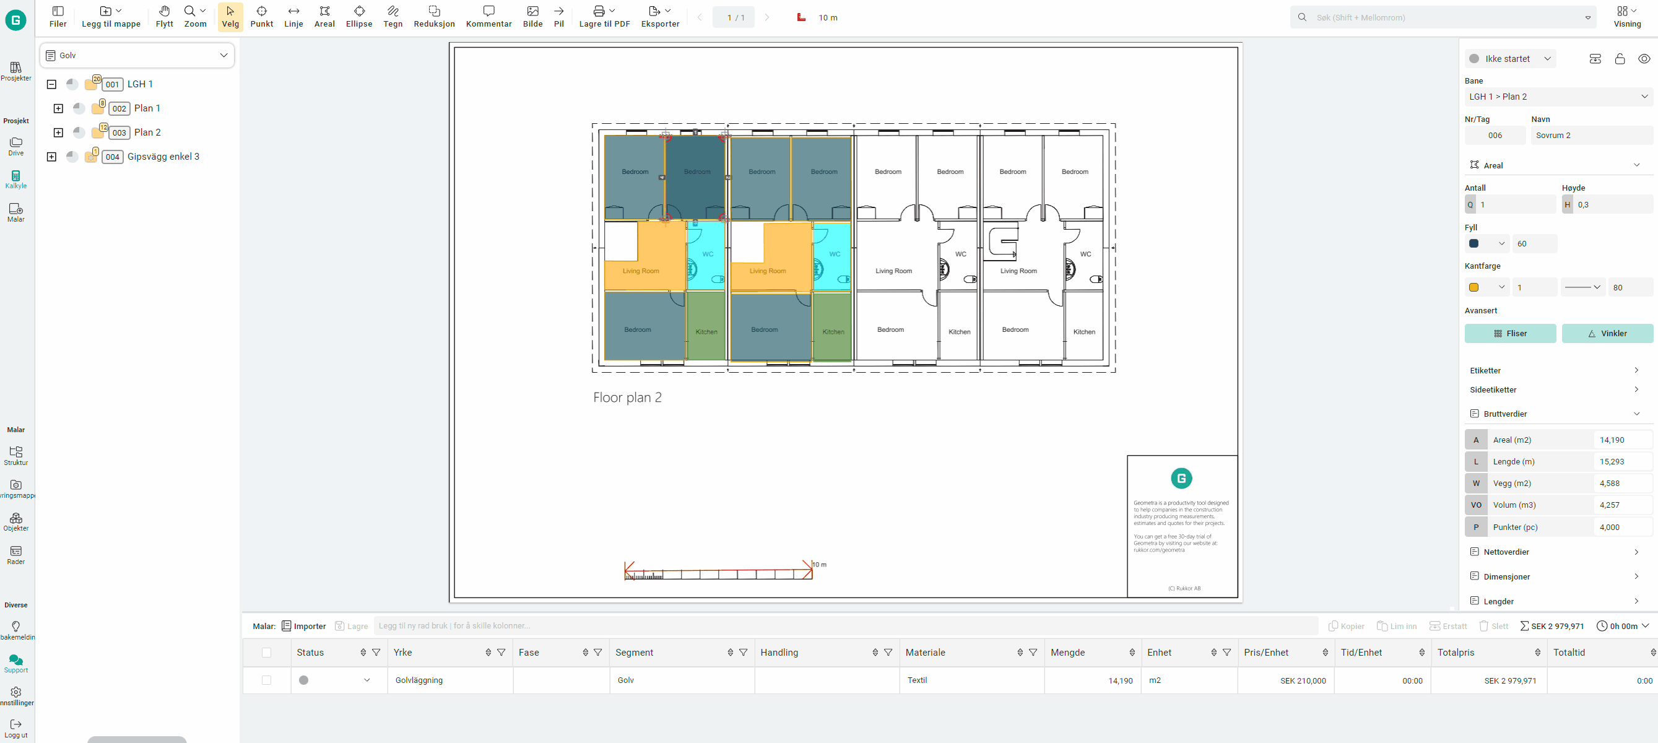
Task: Expand the Nettoverdier section
Action: pos(1558,552)
